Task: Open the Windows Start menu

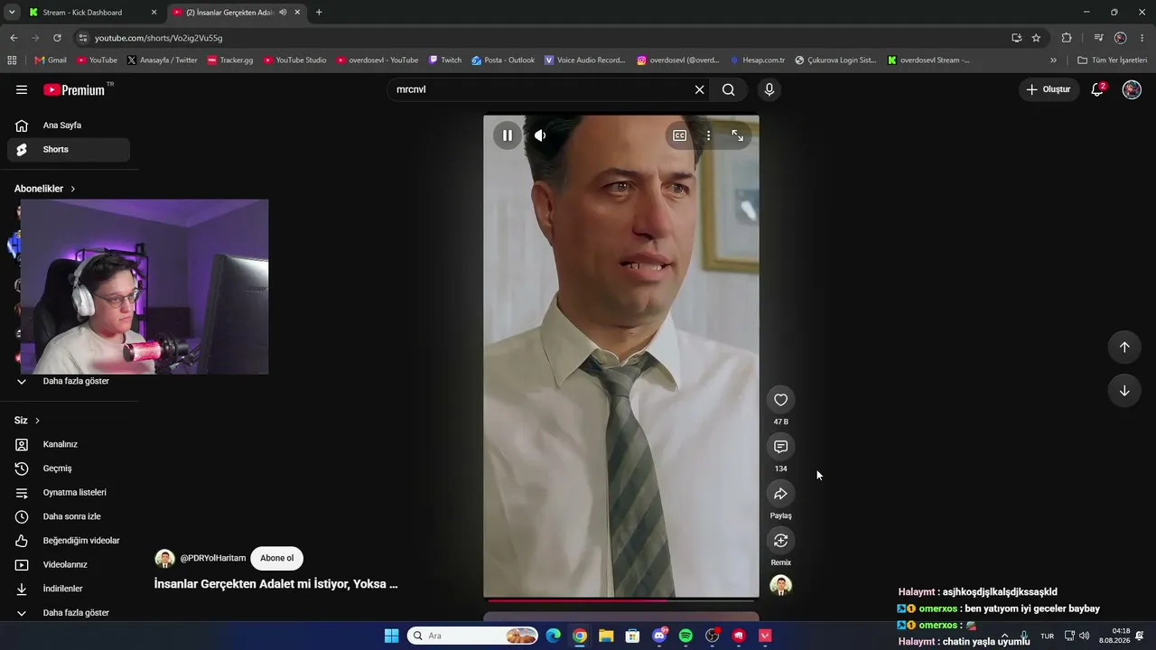Action: point(392,636)
